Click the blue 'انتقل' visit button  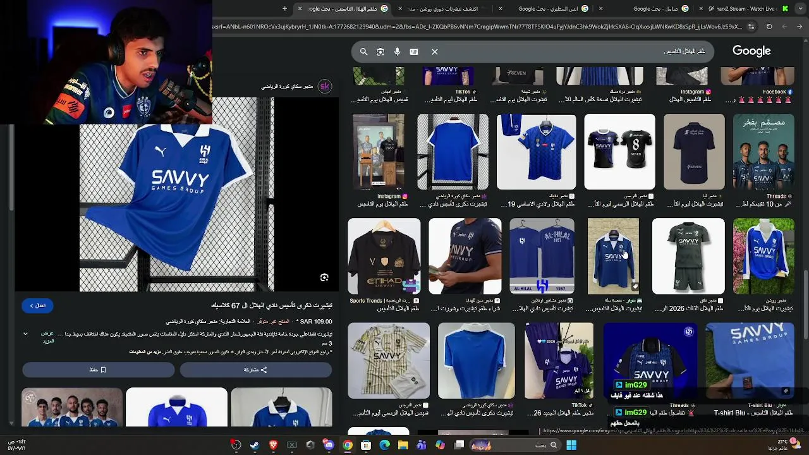tap(37, 305)
